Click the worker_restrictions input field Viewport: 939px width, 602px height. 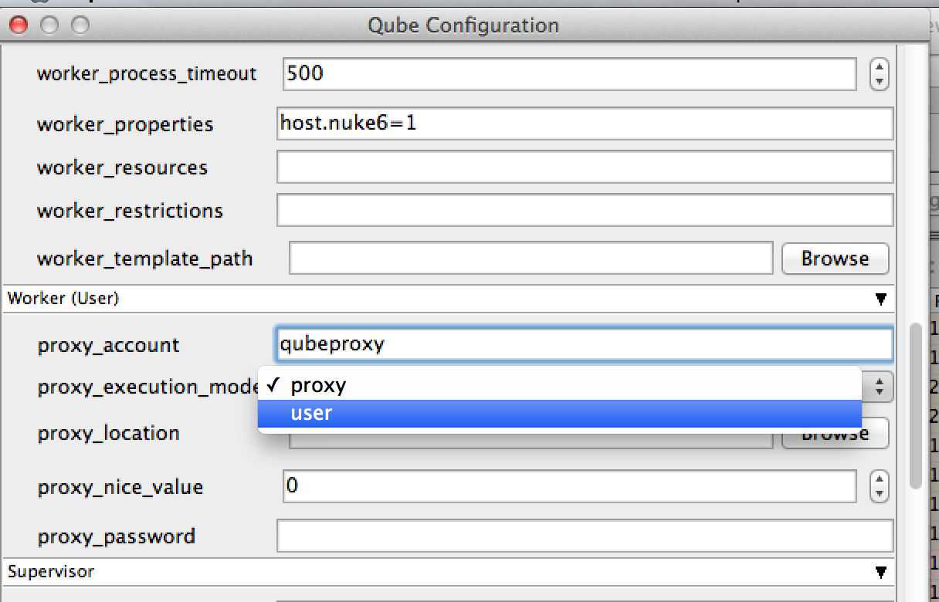[x=585, y=211]
